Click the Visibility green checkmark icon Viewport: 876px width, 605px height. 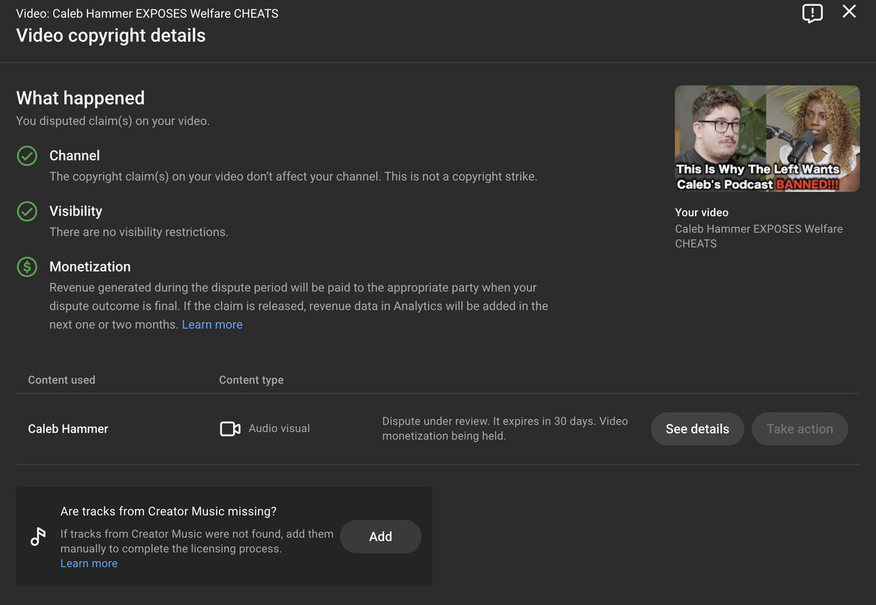pos(27,212)
